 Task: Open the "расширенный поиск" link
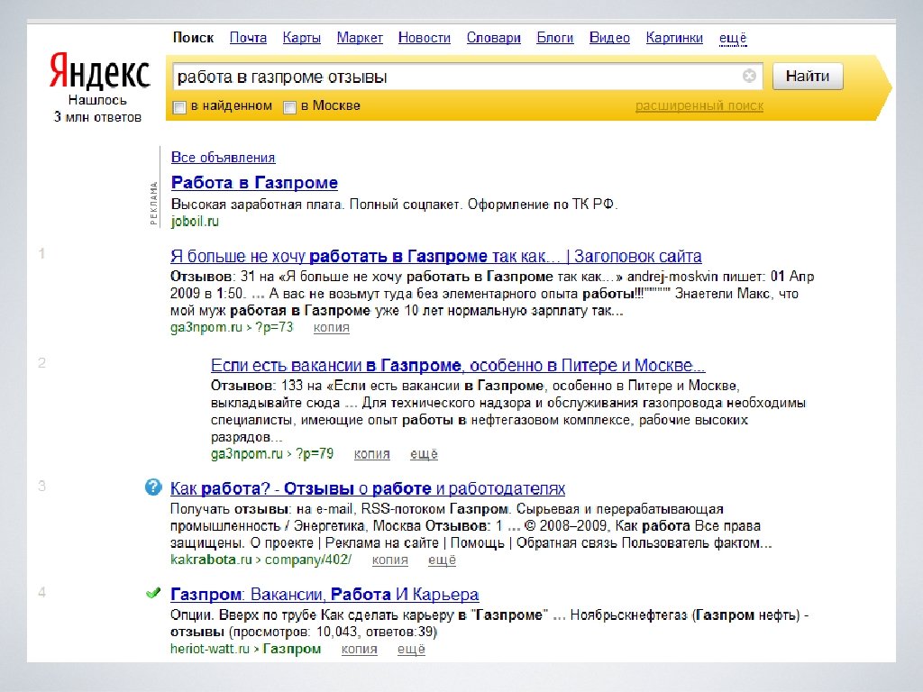699,106
